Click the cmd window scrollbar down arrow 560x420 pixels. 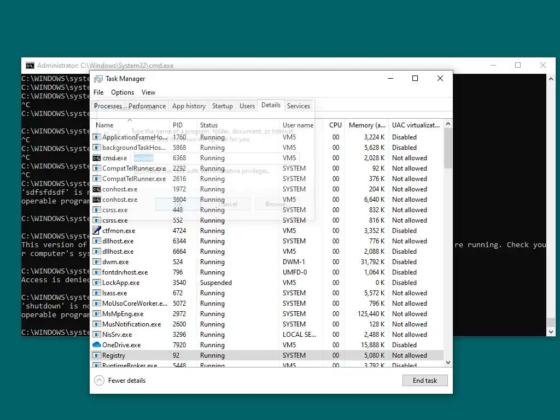pos(551,332)
